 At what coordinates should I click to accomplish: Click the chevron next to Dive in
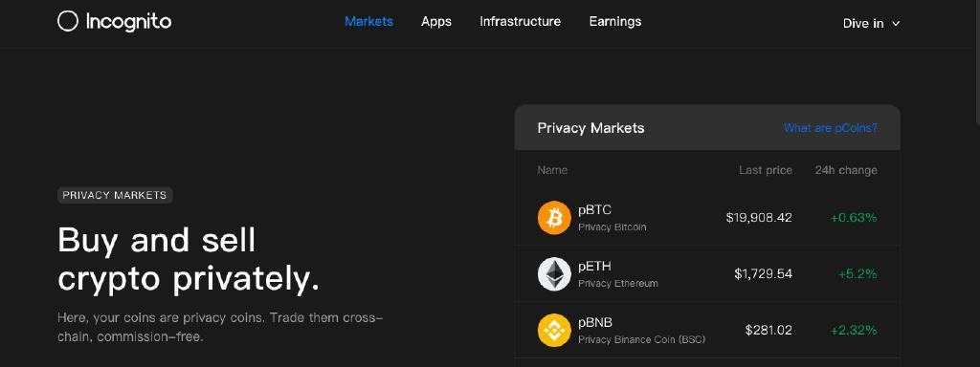coord(896,24)
